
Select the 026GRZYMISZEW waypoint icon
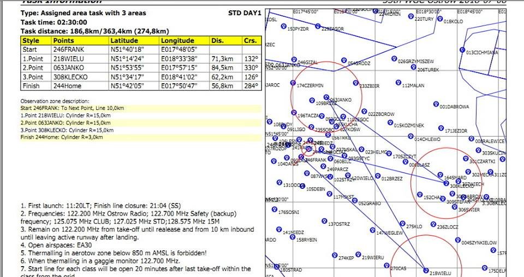point(394,60)
